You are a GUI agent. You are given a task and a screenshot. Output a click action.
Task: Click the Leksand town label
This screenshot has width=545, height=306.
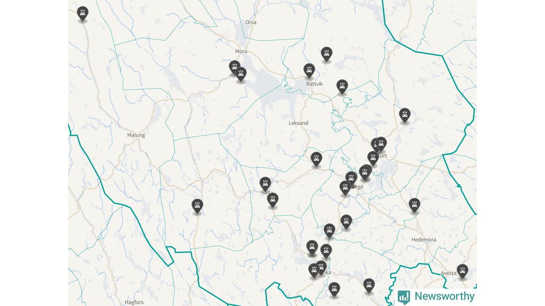[298, 123]
